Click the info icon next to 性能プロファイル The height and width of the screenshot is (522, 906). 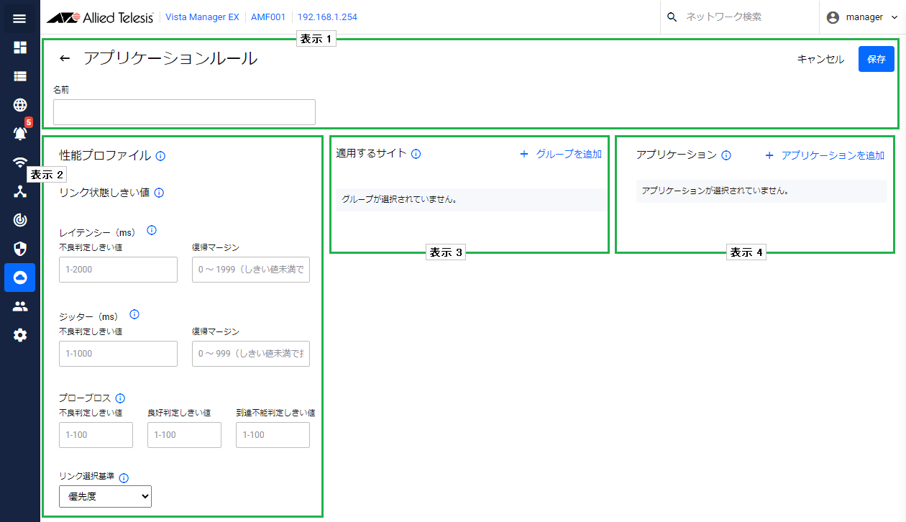point(160,155)
